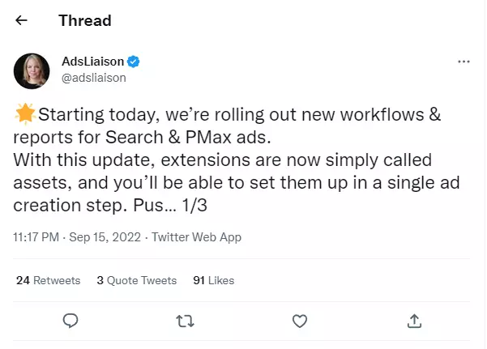The image size is (487, 349).
Task: Click the blue verified badge
Action: tap(134, 62)
